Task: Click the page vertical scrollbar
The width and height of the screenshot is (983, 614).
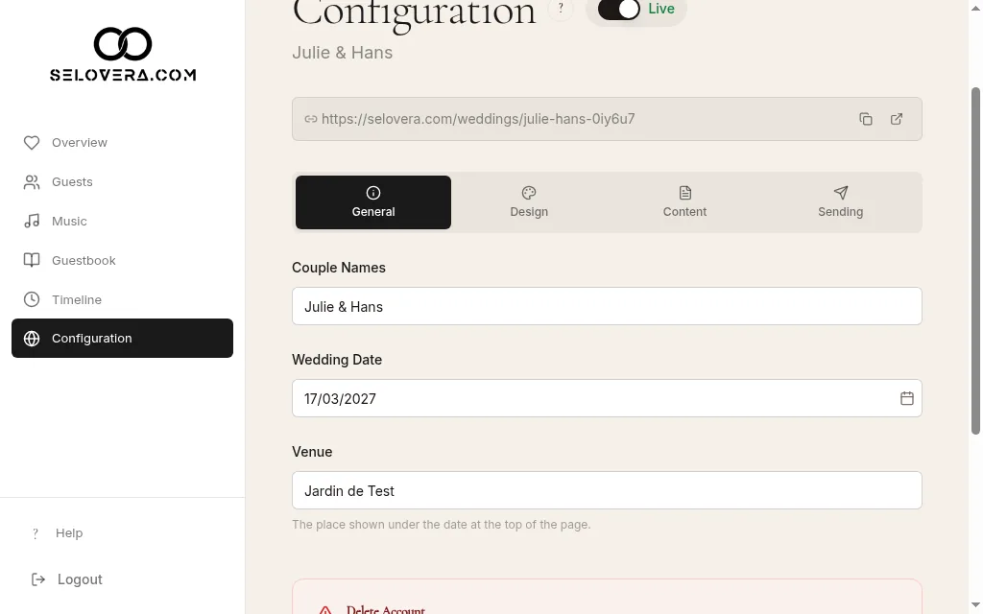Action: 975,260
